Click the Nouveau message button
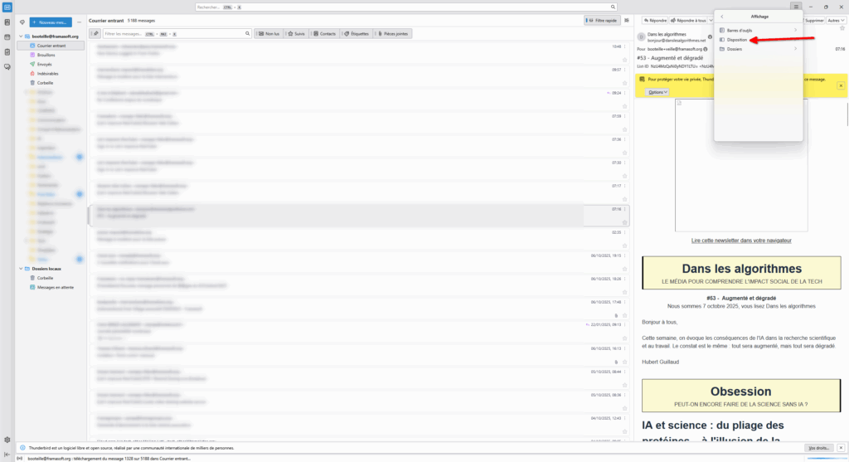Screen dimensions: 849x462 pyautogui.click(x=50, y=22)
